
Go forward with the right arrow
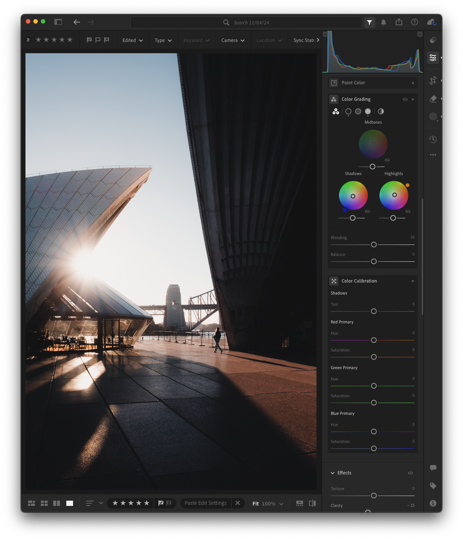(x=91, y=22)
